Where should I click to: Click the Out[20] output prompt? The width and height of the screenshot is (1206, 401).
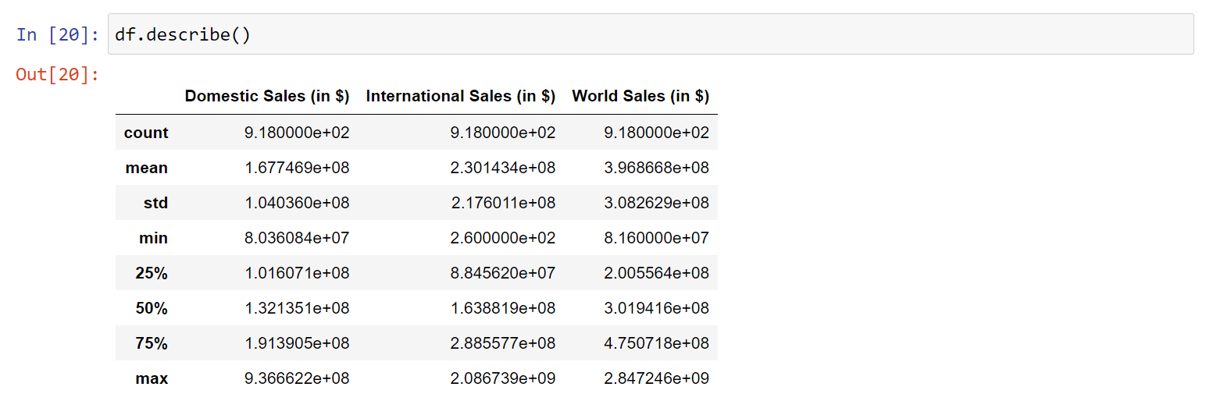[58, 76]
